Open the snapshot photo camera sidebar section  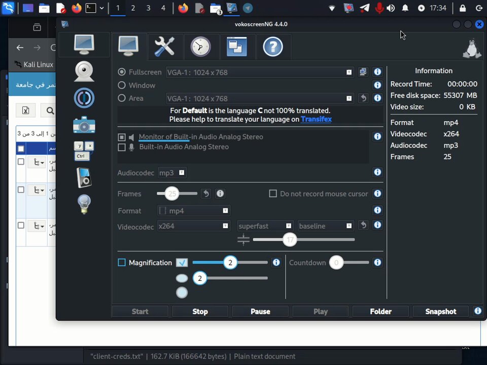click(84, 125)
